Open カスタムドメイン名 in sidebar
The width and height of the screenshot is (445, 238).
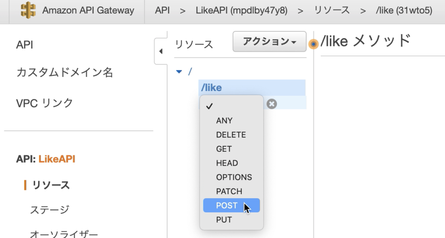point(65,72)
